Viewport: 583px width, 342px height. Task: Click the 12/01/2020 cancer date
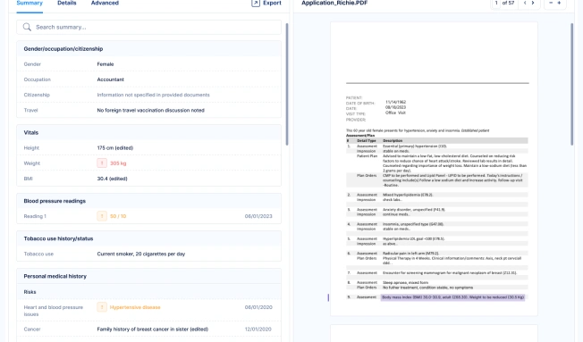point(258,329)
